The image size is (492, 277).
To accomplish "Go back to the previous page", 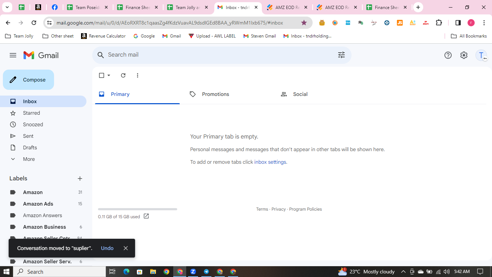I will tap(8, 23).
